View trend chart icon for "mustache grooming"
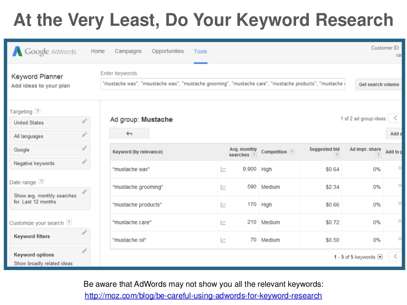Image resolution: width=407 pixels, height=305 pixels. (223, 187)
